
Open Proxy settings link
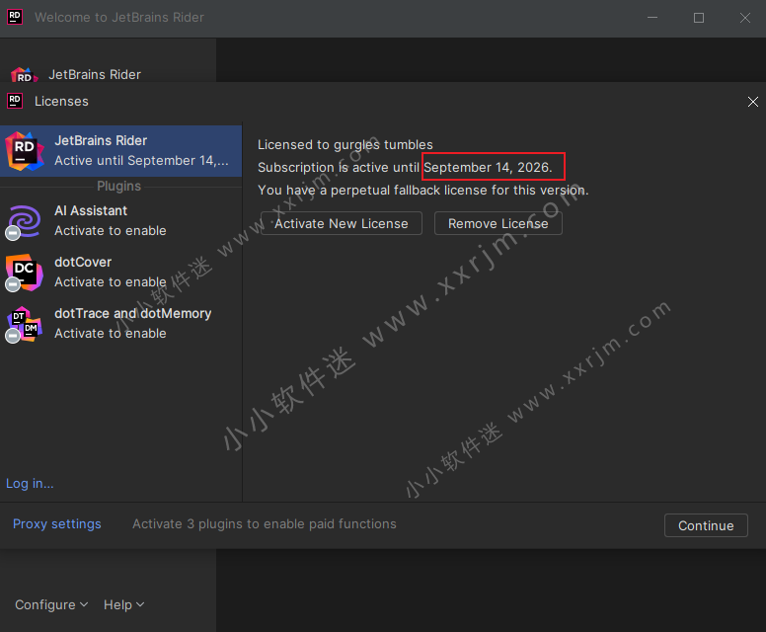click(57, 524)
